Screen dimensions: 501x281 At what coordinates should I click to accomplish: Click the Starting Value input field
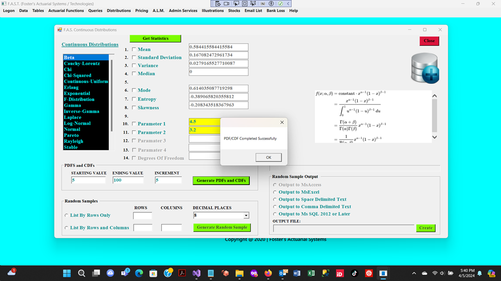(88, 180)
